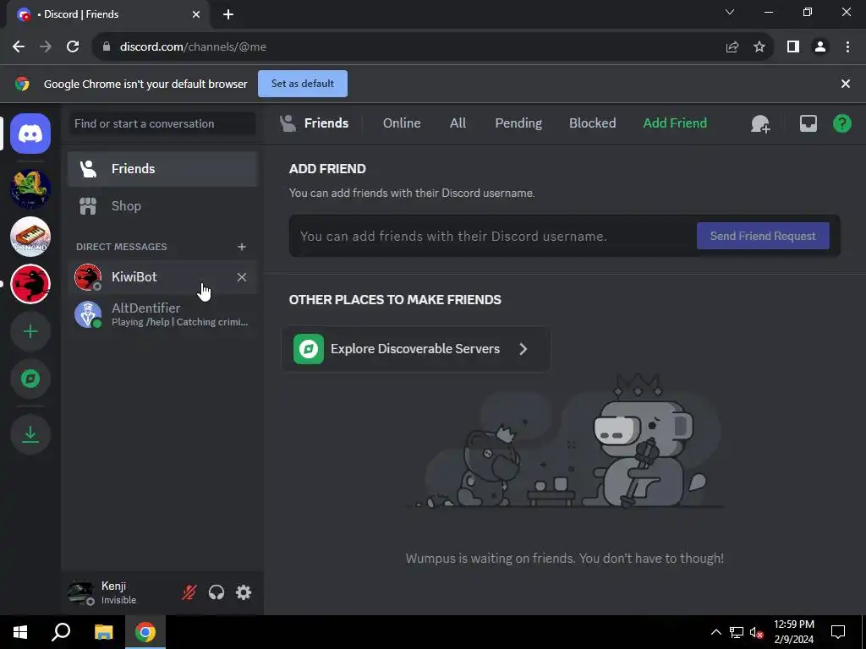The width and height of the screenshot is (866, 649).
Task: Click the Discord username input field
Action: pyautogui.click(x=494, y=237)
